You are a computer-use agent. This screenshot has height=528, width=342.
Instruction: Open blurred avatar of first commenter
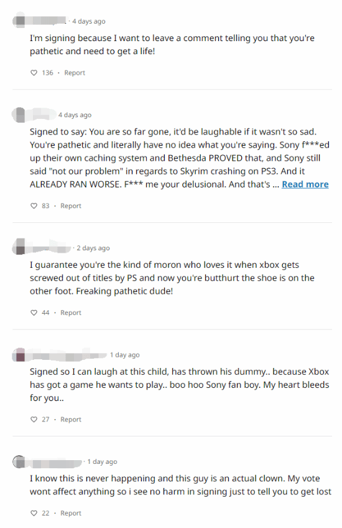[19, 21]
